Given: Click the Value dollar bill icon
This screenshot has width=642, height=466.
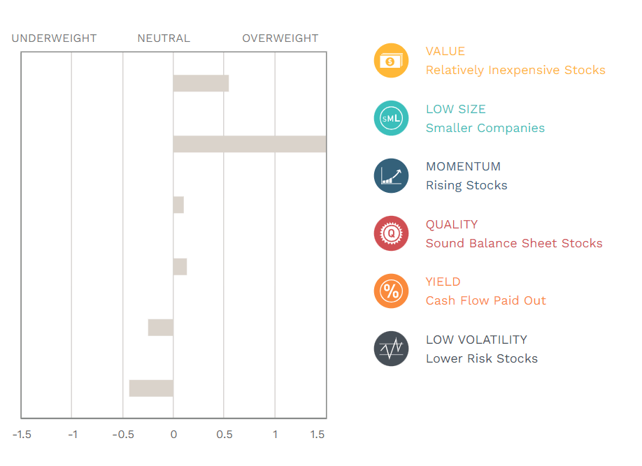Looking at the screenshot, I should [391, 61].
